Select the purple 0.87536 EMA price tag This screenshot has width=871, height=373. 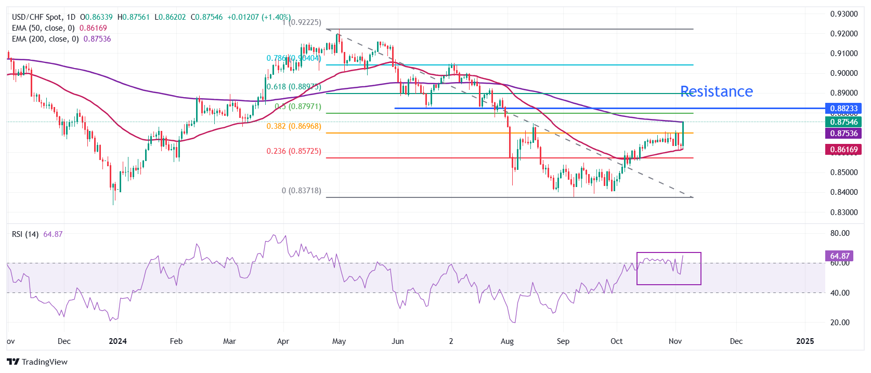click(x=843, y=134)
